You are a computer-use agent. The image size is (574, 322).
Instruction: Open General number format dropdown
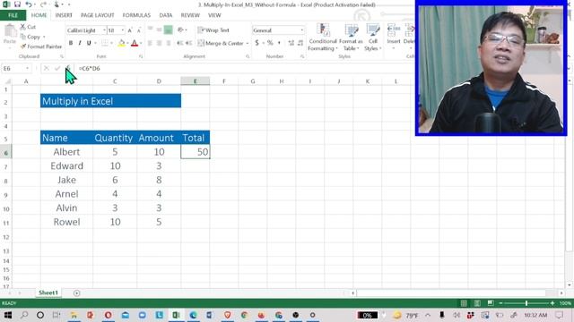(301, 30)
